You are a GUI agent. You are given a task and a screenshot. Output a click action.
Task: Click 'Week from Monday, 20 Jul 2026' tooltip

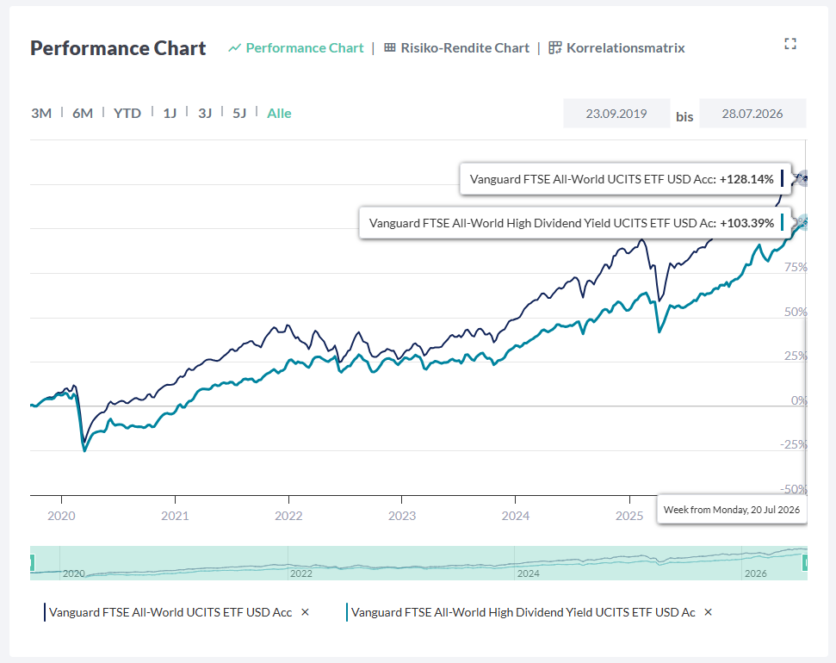coord(732,510)
